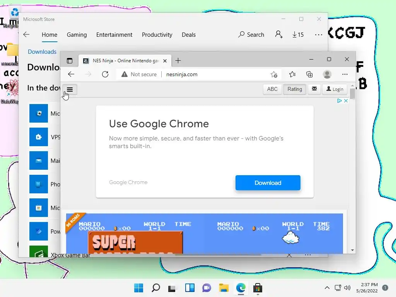The height and width of the screenshot is (297, 396).
Task: Open Edge Favorites list icon
Action: point(292,74)
